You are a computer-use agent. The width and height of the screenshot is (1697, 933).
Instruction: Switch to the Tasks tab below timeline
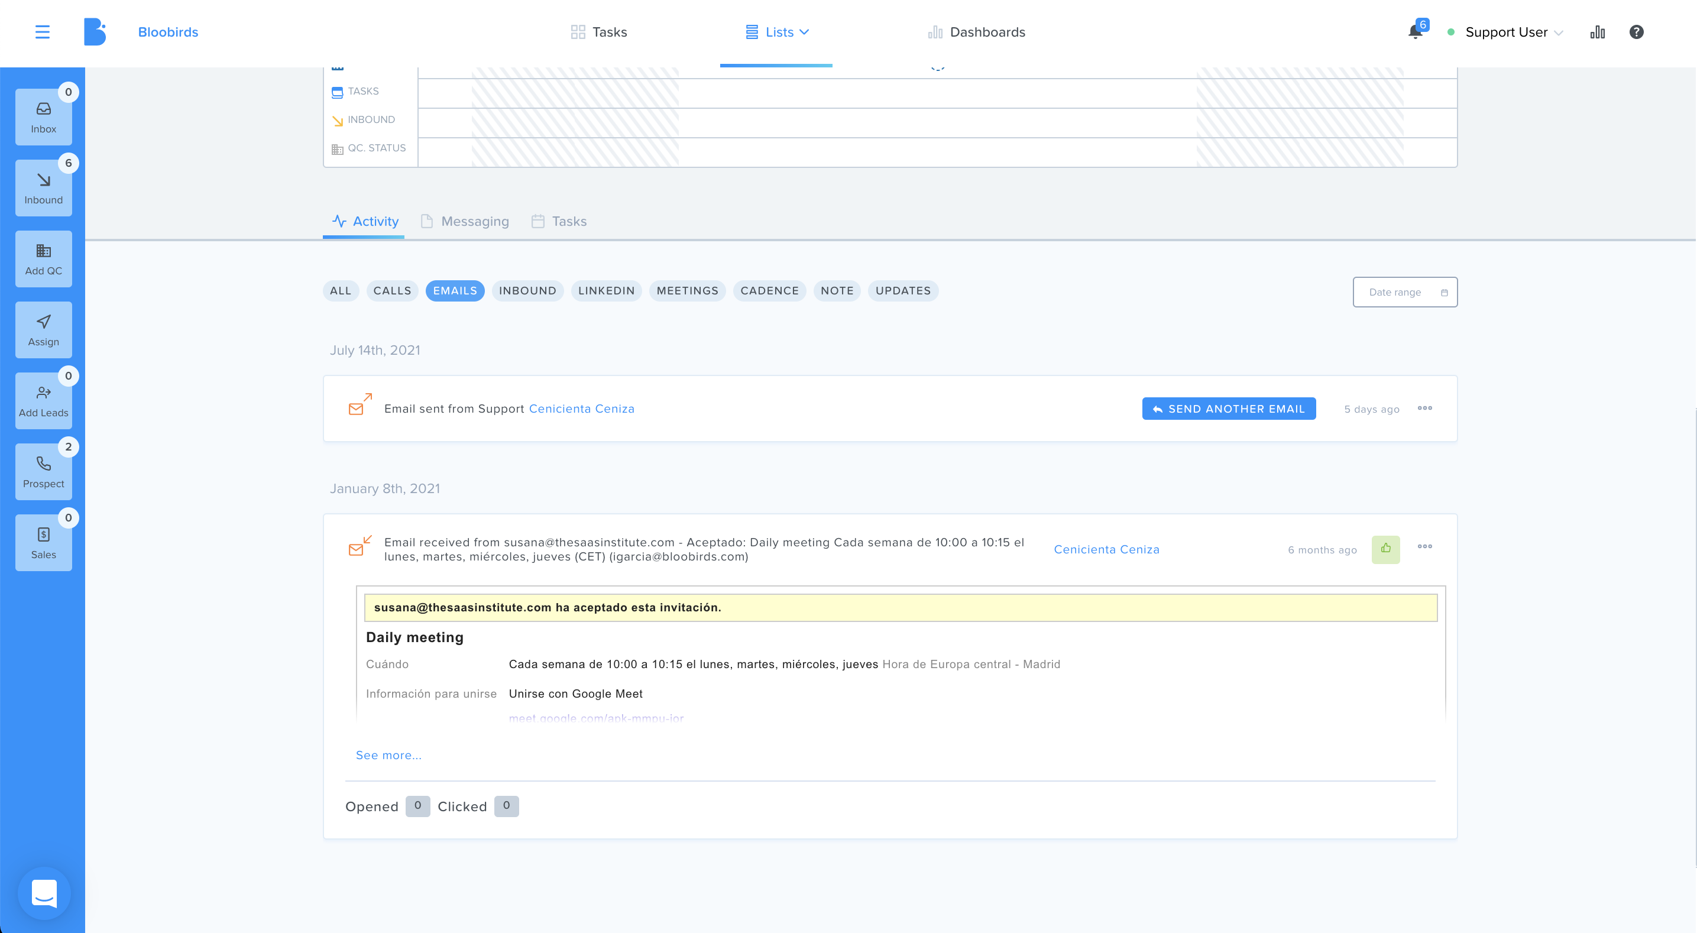[x=559, y=221]
